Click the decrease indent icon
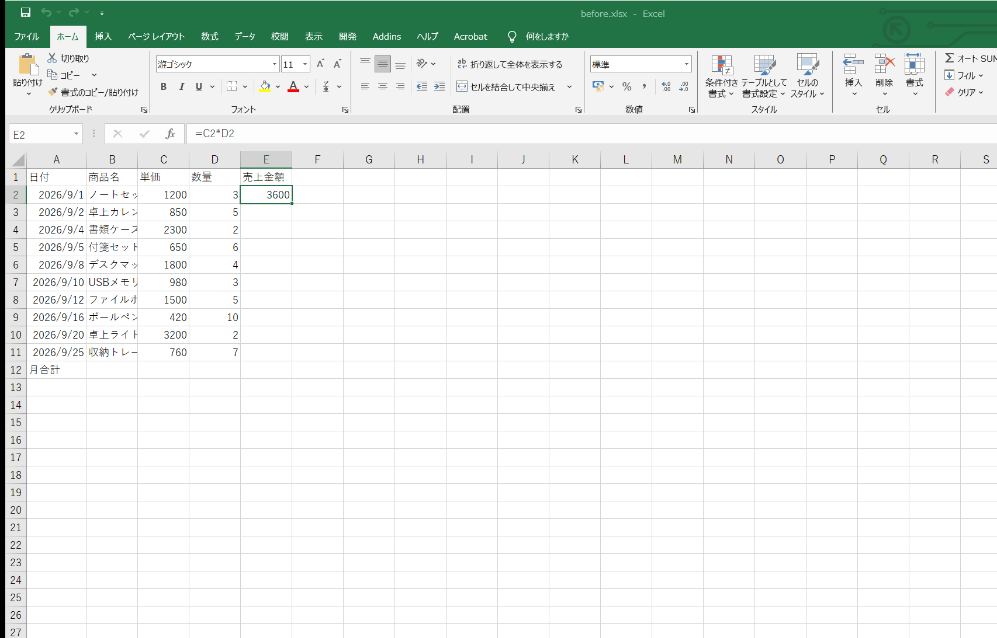Image resolution: width=997 pixels, height=638 pixels. 422,86
